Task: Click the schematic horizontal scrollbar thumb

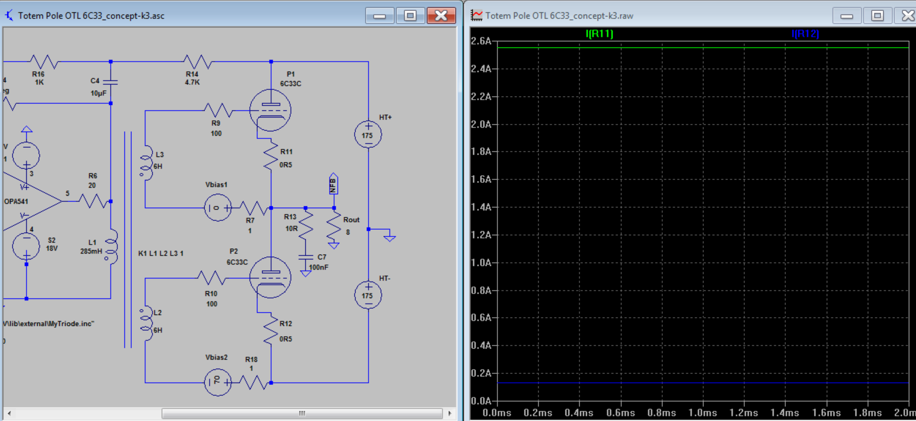Action: [302, 414]
